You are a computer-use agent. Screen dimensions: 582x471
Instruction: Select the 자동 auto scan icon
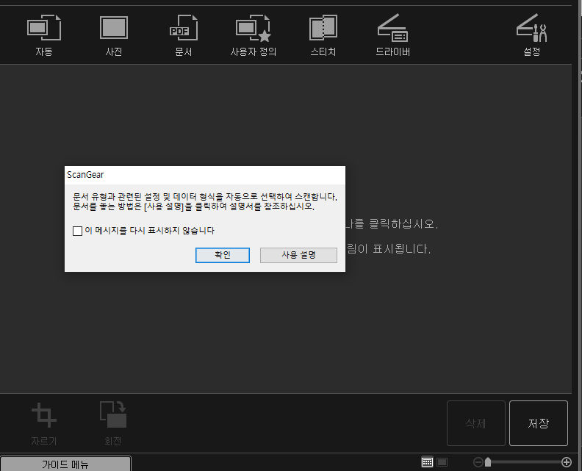[x=44, y=35]
